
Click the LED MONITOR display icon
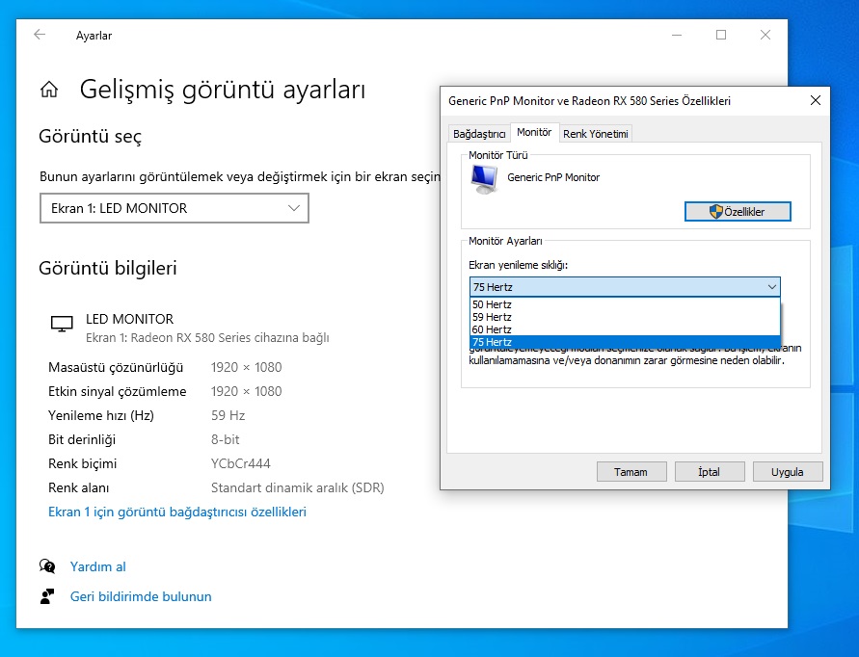(x=62, y=324)
